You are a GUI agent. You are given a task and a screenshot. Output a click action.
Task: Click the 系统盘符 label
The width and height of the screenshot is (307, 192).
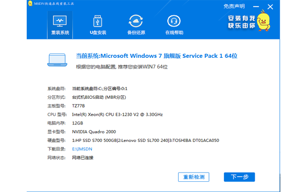56,89
